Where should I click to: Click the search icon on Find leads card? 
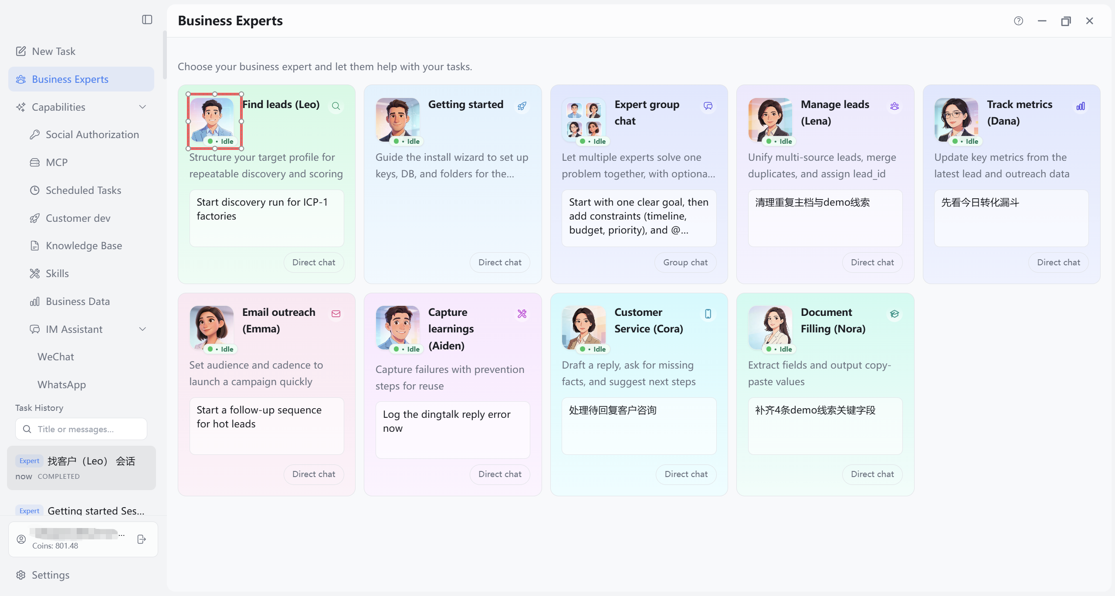[336, 106]
